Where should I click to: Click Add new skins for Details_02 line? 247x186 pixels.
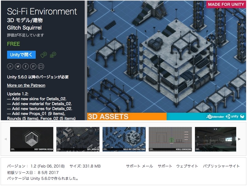point(37,99)
